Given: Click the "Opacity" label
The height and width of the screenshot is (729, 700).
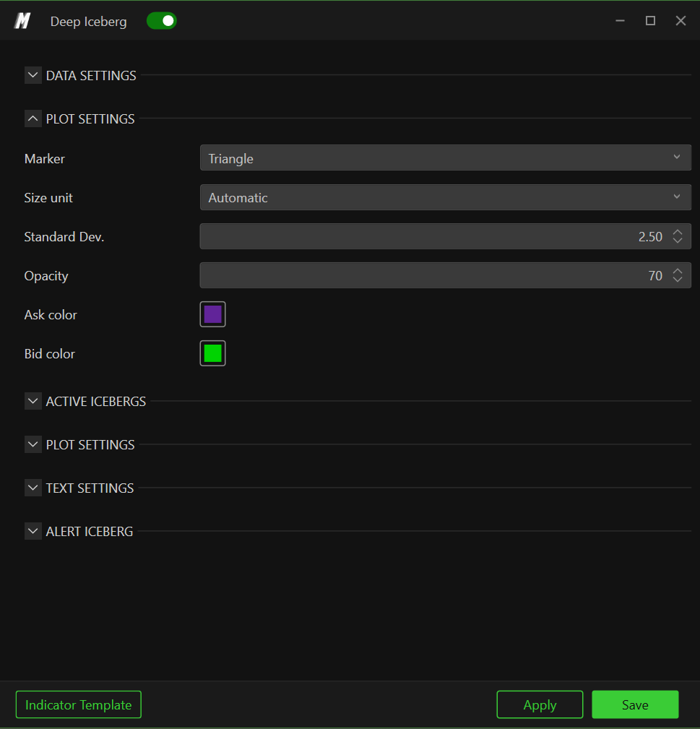Looking at the screenshot, I should (46, 276).
